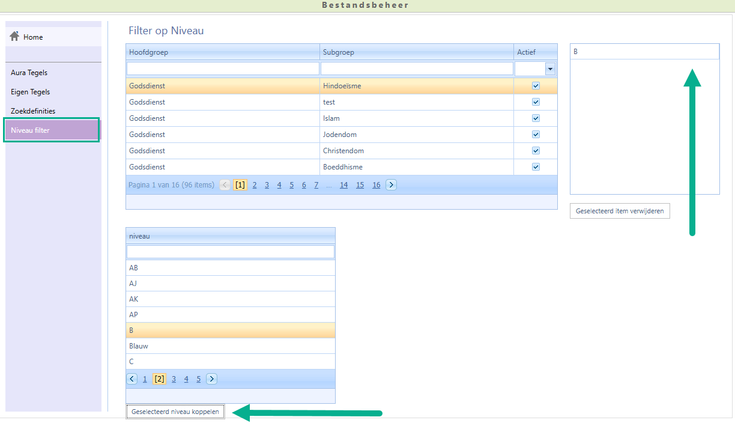This screenshot has width=735, height=423.
Task: Toggle Actief checkbox for Boeddhisme row
Action: tap(536, 167)
